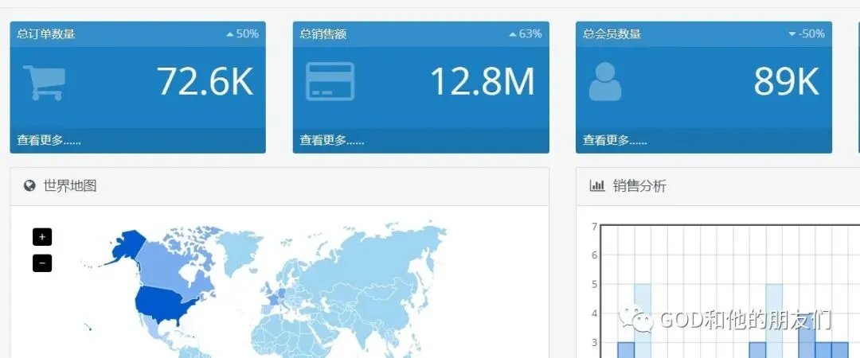Open 查看更多 link under 总会员数量
This screenshot has height=358, width=860.
click(615, 140)
